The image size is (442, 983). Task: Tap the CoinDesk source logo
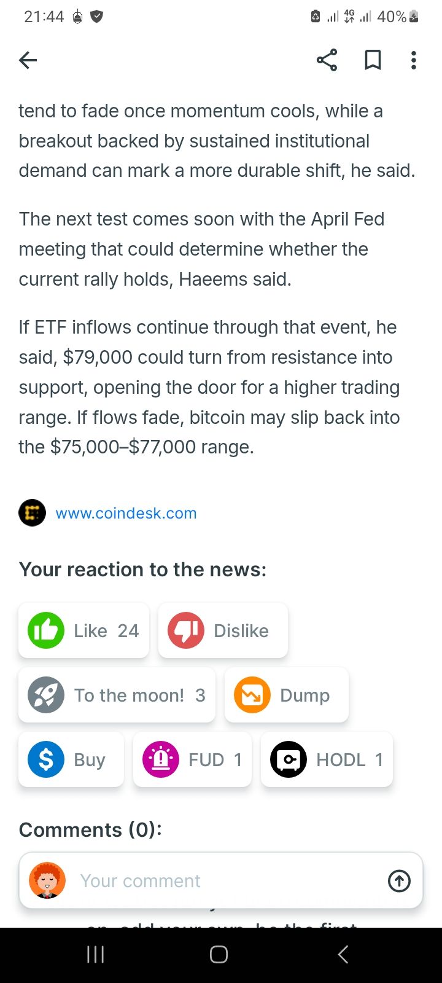[32, 513]
